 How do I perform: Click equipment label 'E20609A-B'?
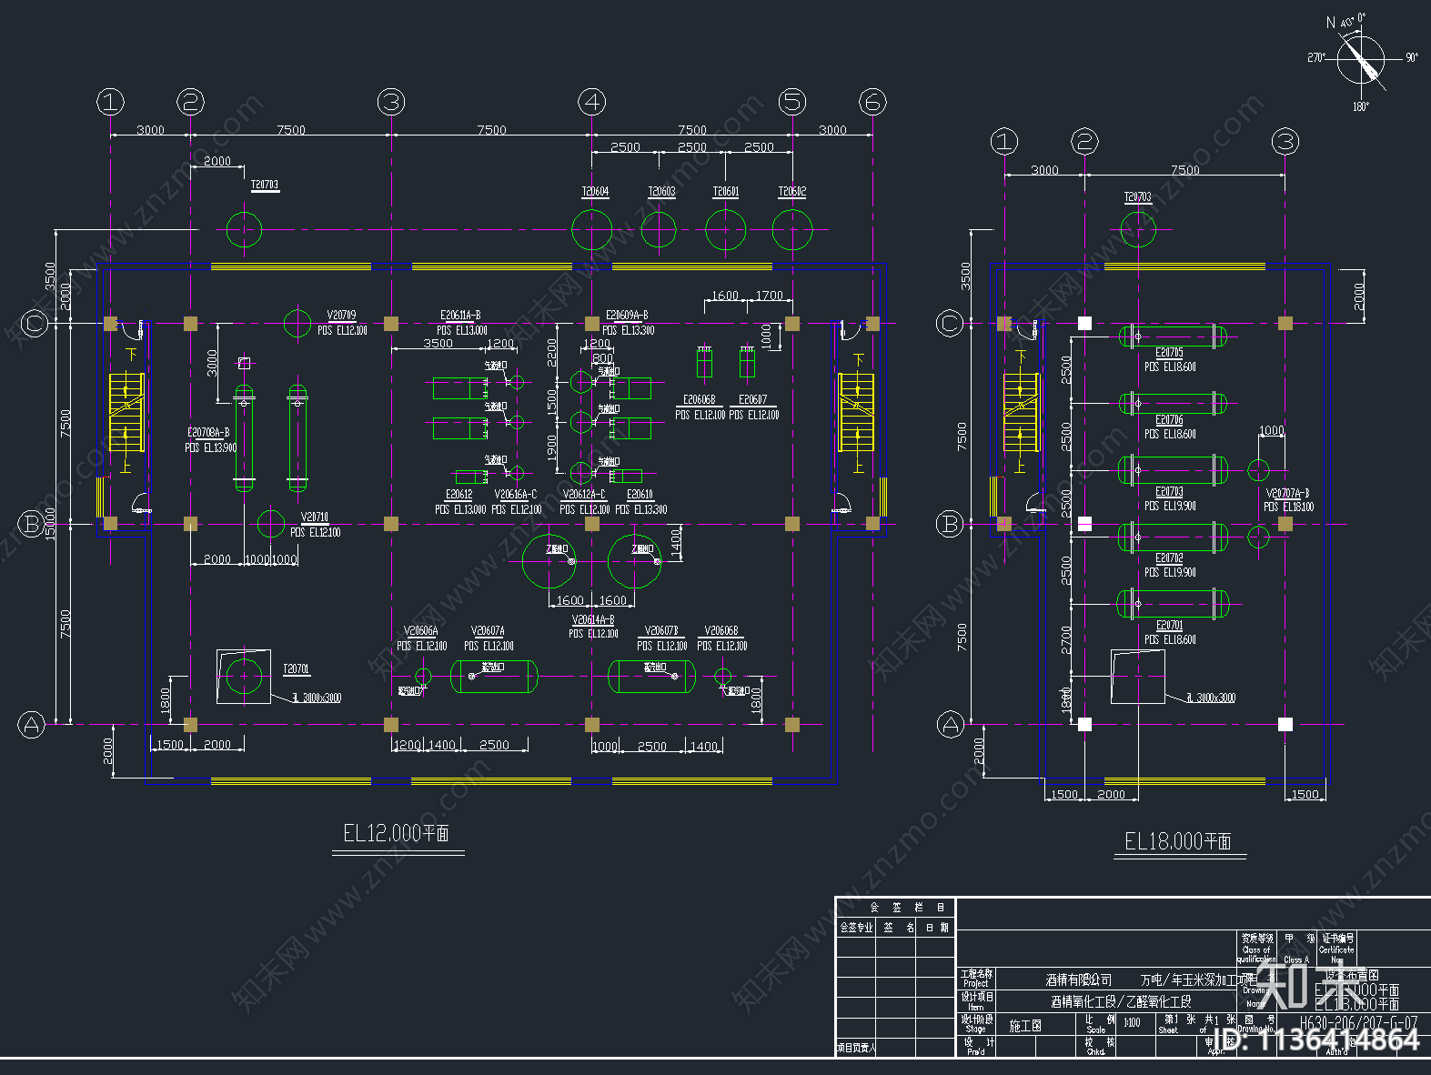627,316
